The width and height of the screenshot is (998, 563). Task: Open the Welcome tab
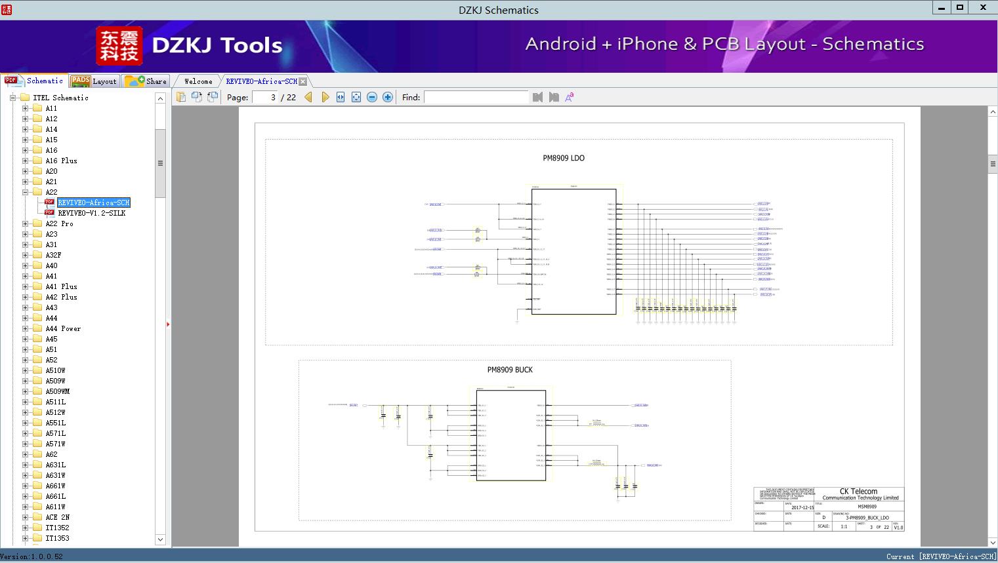[x=198, y=81]
